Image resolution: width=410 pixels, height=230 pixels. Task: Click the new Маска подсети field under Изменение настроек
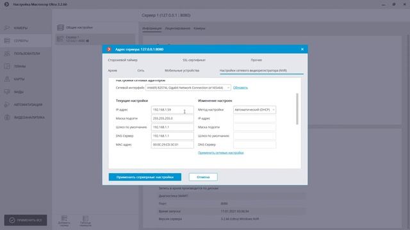click(254, 127)
